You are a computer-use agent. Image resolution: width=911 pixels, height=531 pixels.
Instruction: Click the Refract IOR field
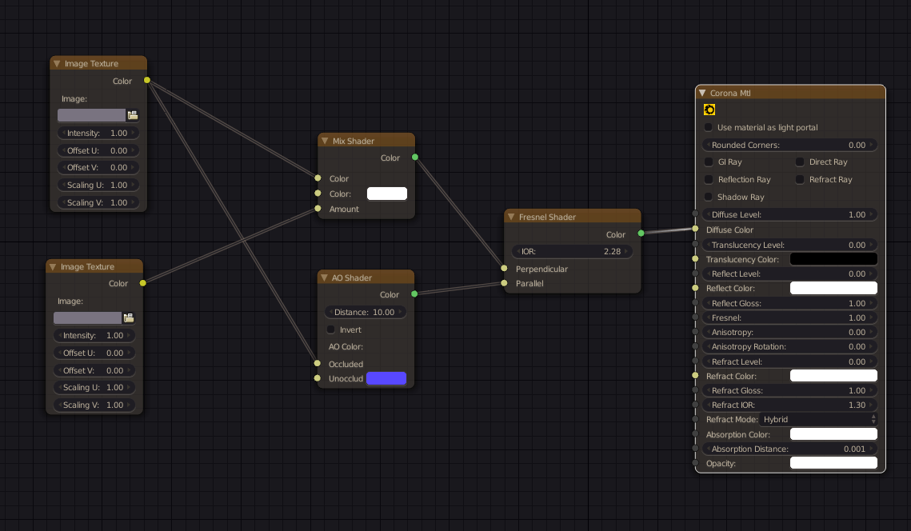point(789,405)
